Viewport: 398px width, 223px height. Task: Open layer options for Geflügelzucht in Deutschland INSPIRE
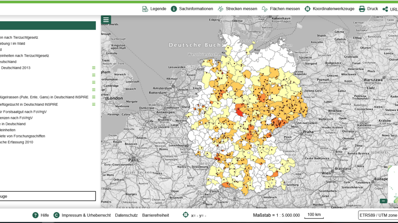point(94,104)
